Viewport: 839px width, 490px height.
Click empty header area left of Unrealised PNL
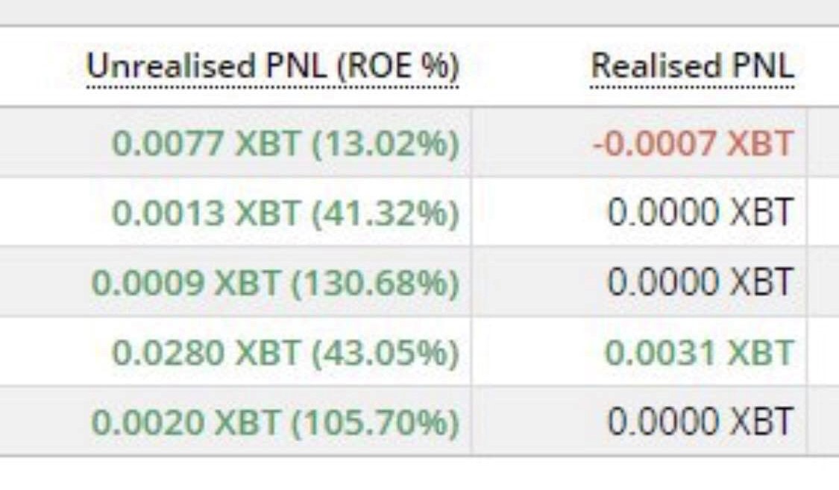pyautogui.click(x=42, y=67)
